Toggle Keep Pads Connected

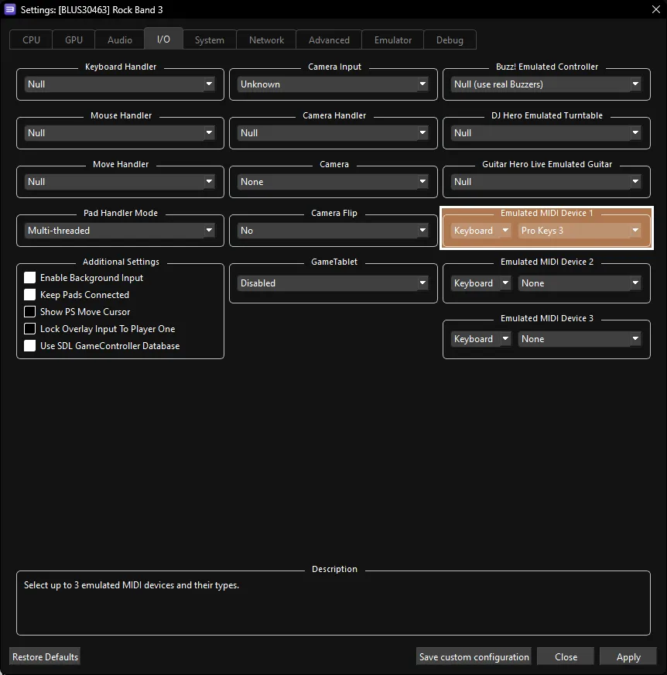pos(29,295)
